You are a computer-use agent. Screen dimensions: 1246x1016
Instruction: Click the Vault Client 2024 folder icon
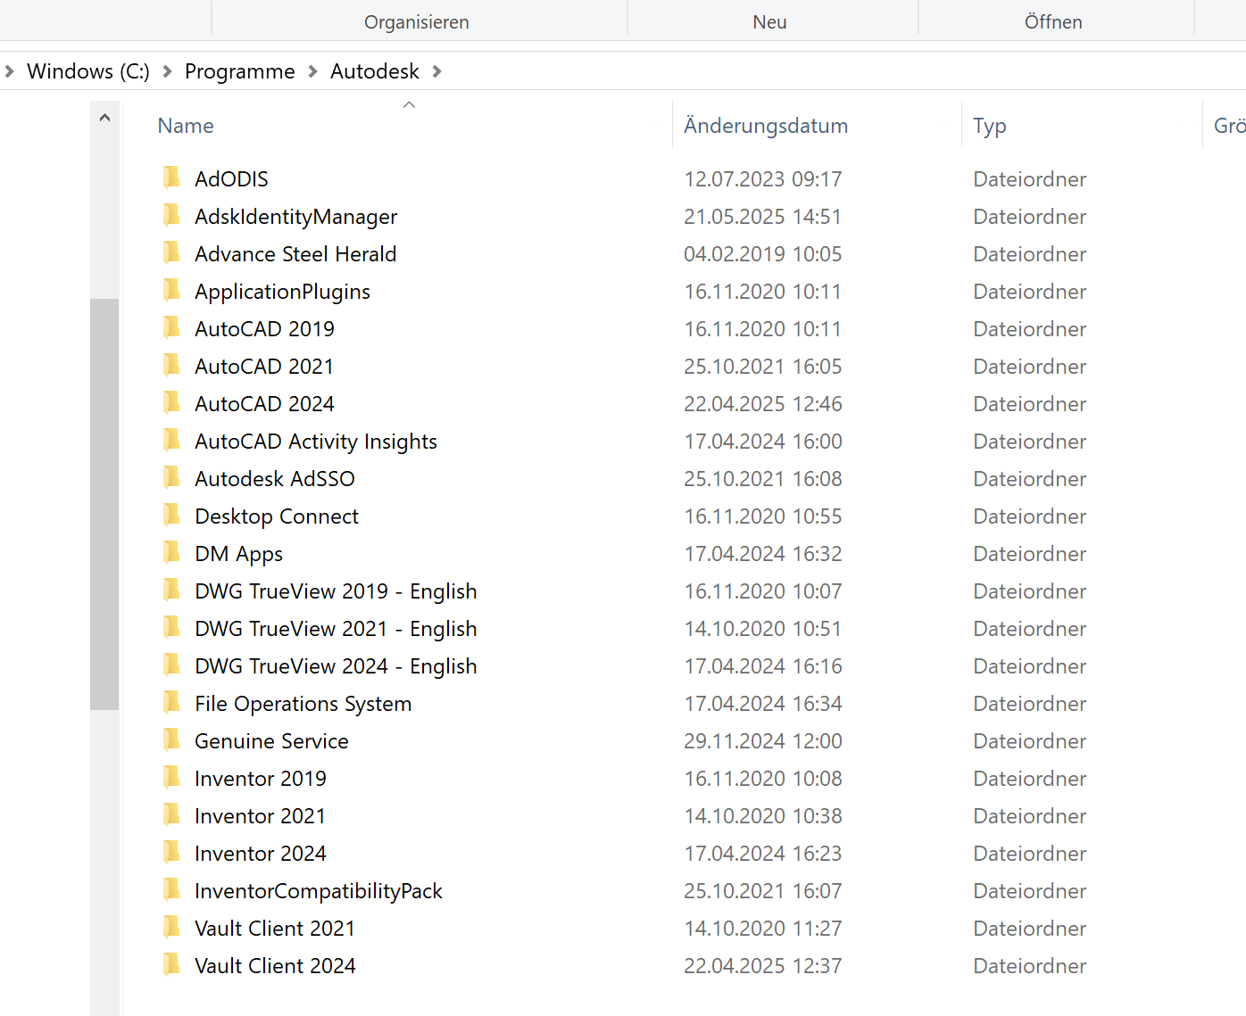[x=171, y=964]
